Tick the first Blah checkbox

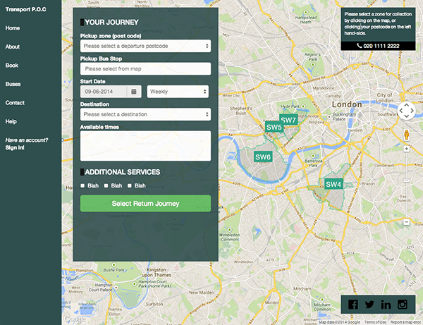click(x=82, y=185)
